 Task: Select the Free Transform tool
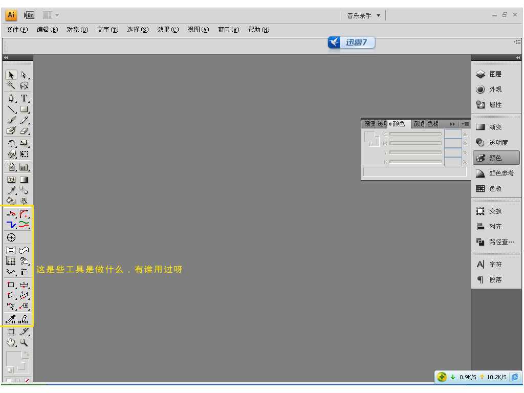coord(24,154)
